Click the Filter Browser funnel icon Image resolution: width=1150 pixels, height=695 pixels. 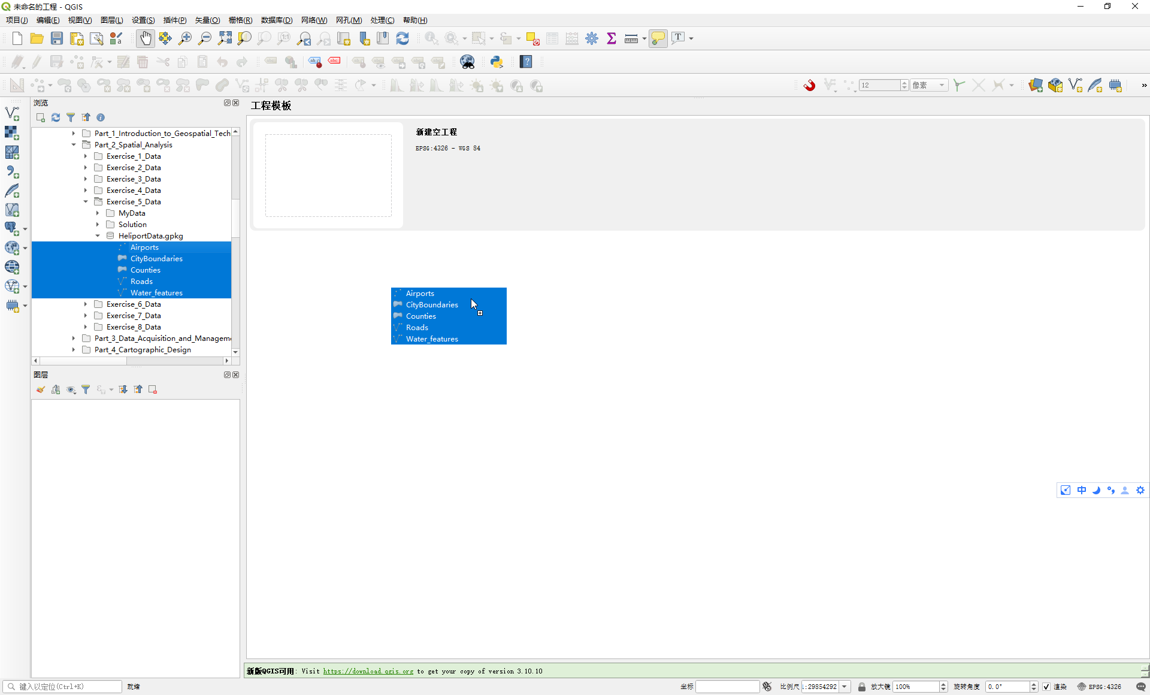click(71, 117)
